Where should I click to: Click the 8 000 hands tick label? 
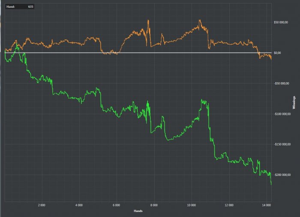(154, 205)
